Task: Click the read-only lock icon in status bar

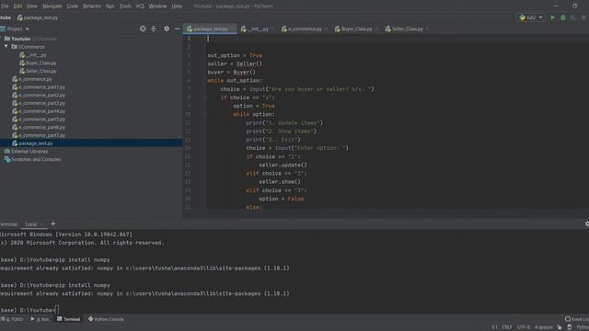Action: [x=560, y=327]
